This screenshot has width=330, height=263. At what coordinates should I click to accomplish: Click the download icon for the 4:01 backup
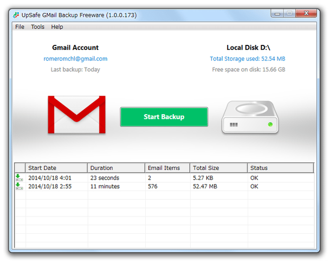(19, 178)
